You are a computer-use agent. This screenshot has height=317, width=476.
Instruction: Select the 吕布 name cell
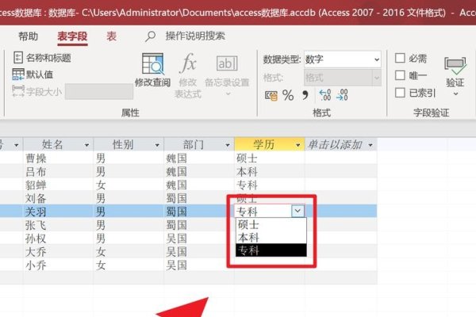pos(58,172)
